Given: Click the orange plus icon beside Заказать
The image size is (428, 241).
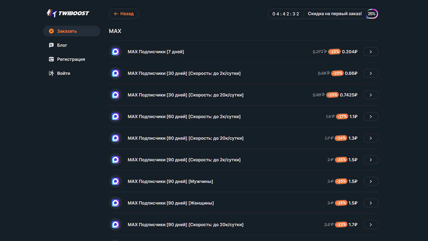Looking at the screenshot, I should pyautogui.click(x=51, y=31).
